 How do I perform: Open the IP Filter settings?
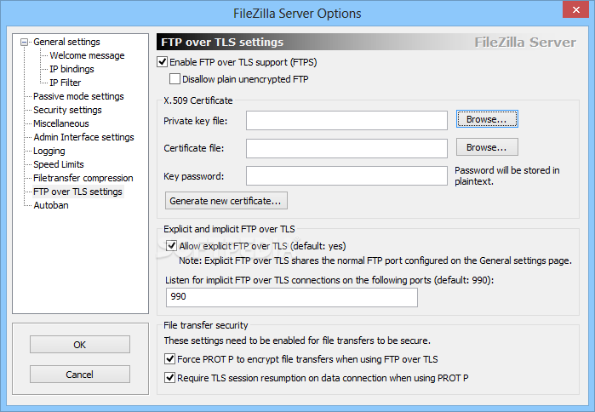pyautogui.click(x=66, y=83)
